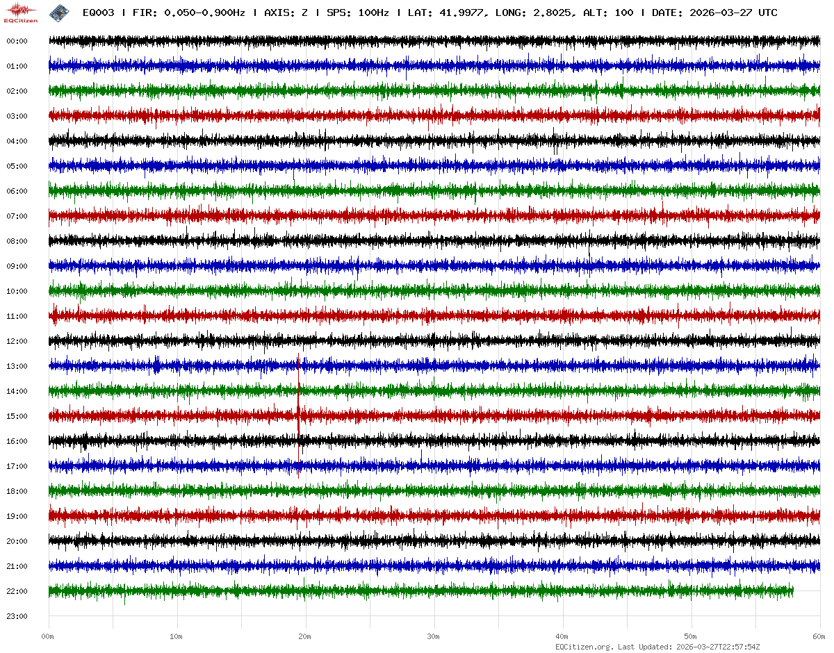
Task: Click the 23:00 hour label
Action: tap(17, 616)
